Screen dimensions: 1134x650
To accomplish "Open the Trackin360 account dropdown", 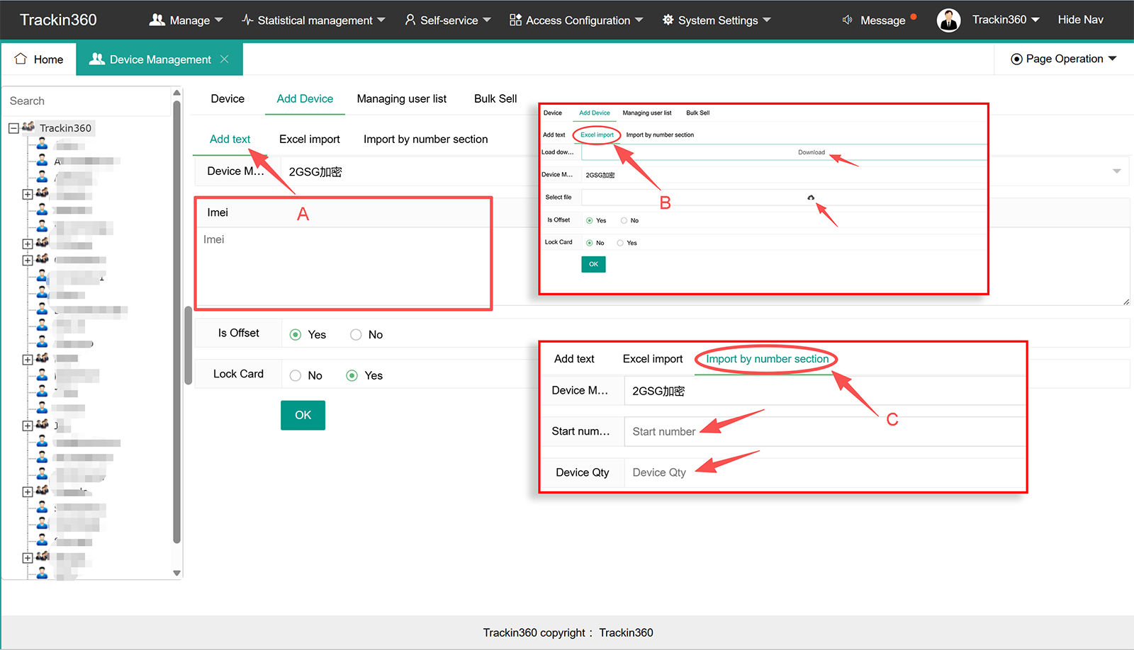I will [1006, 20].
